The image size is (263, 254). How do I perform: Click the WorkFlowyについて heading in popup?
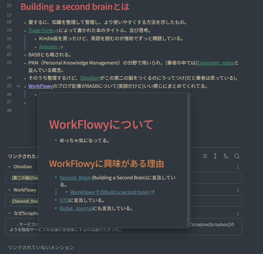point(101,125)
